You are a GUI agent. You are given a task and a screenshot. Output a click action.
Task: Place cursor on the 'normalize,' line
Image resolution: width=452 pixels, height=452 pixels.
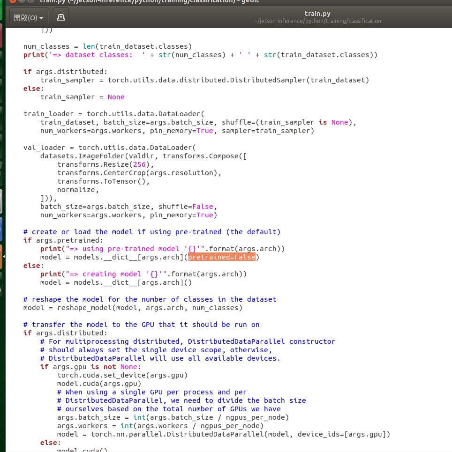(78, 190)
